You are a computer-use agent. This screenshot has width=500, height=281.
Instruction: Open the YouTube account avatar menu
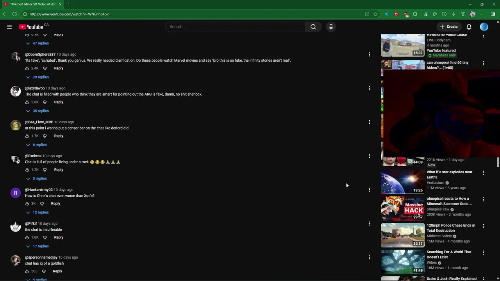(x=484, y=27)
